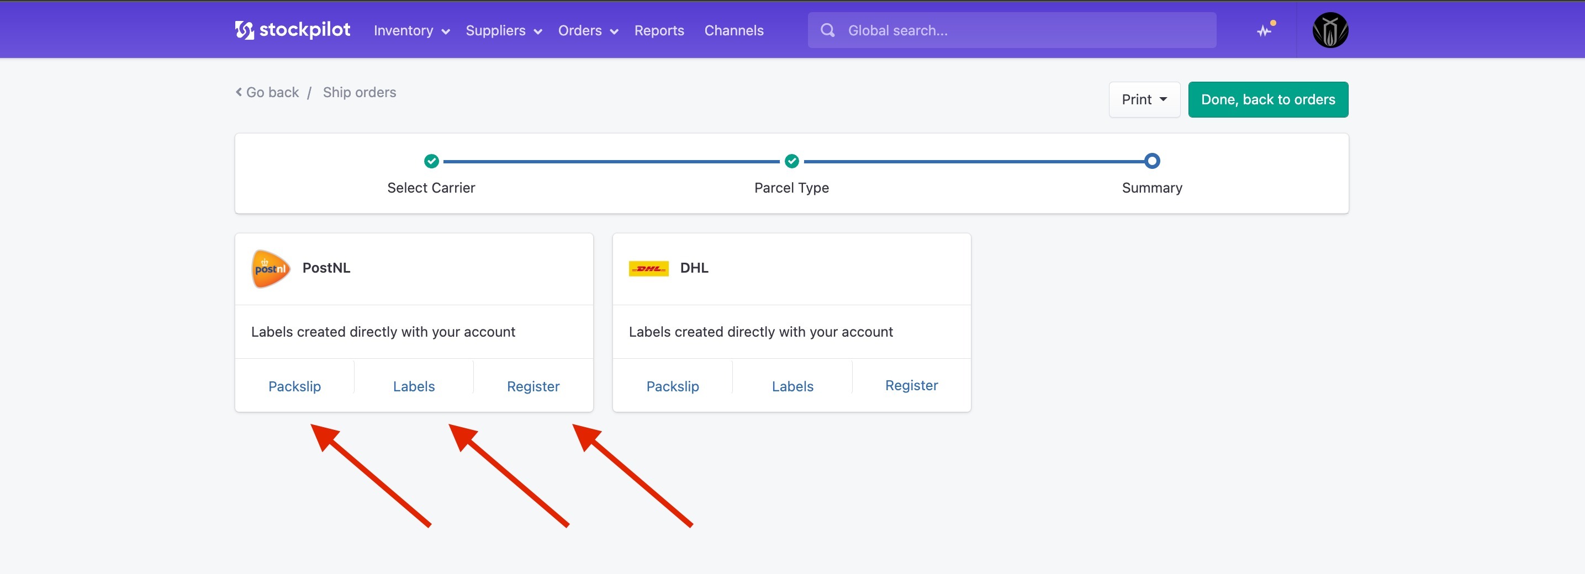This screenshot has height=574, width=1585.
Task: Click the Go back chevron icon
Action: tap(239, 92)
